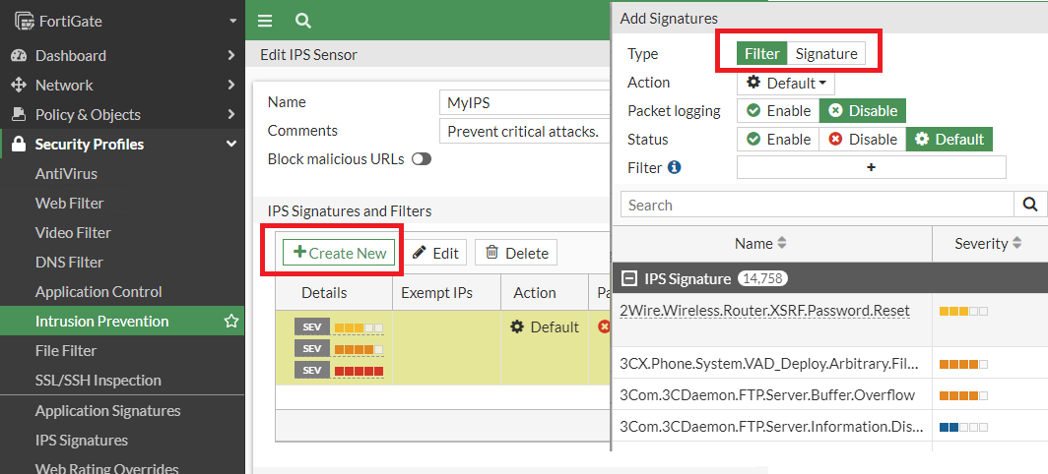Click severity bar of Buffer.Overflow signature

click(x=963, y=396)
